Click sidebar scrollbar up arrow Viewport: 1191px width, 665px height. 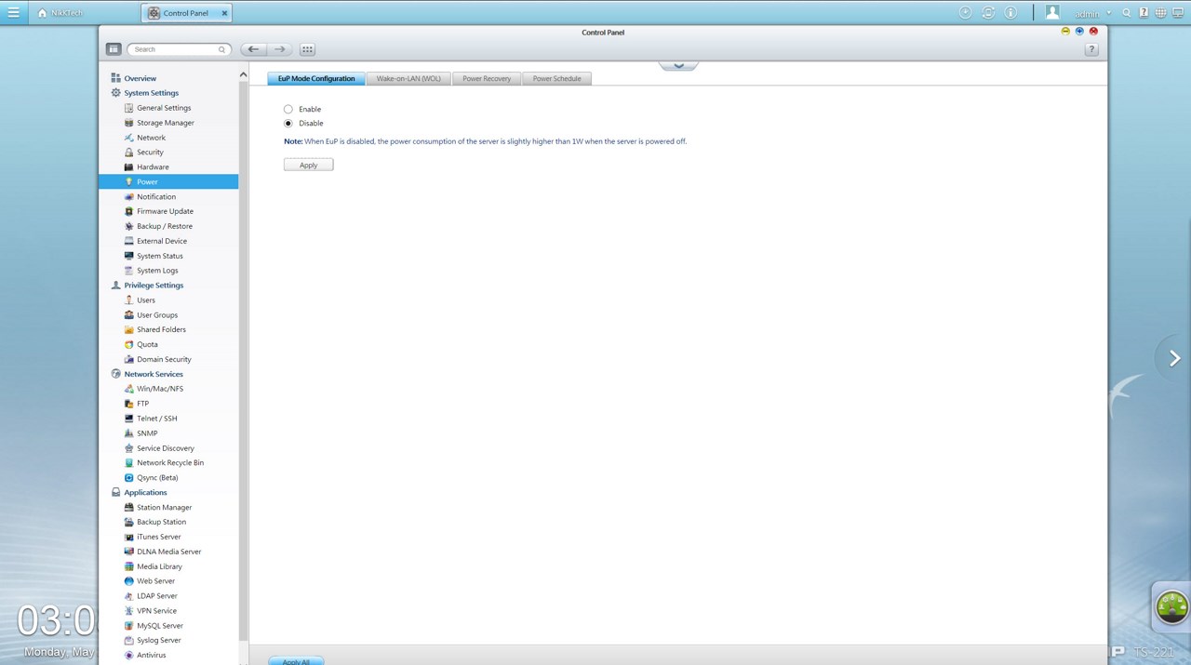(244, 75)
